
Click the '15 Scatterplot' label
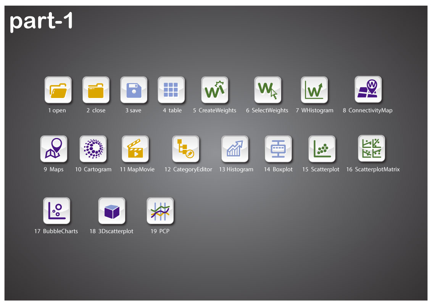pyautogui.click(x=321, y=169)
